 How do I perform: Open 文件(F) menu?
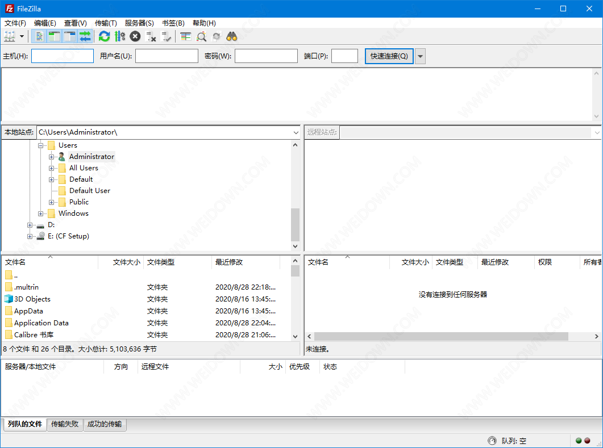tap(15, 23)
